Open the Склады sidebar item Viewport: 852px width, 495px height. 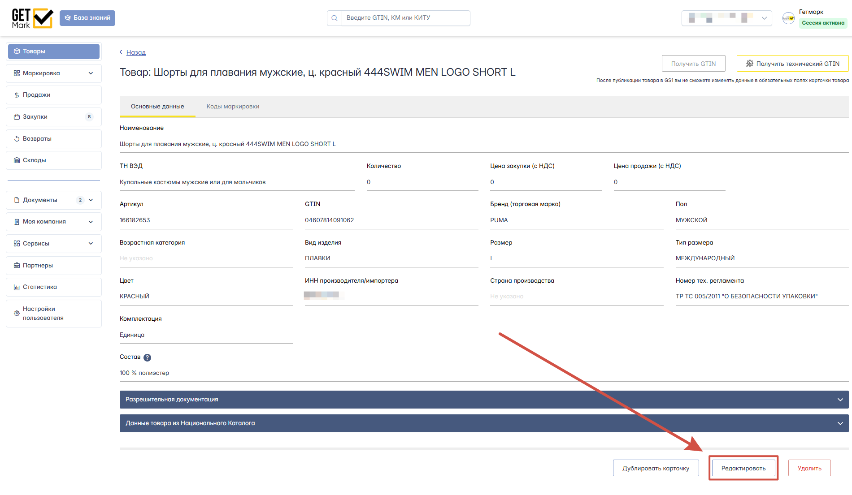(x=54, y=160)
